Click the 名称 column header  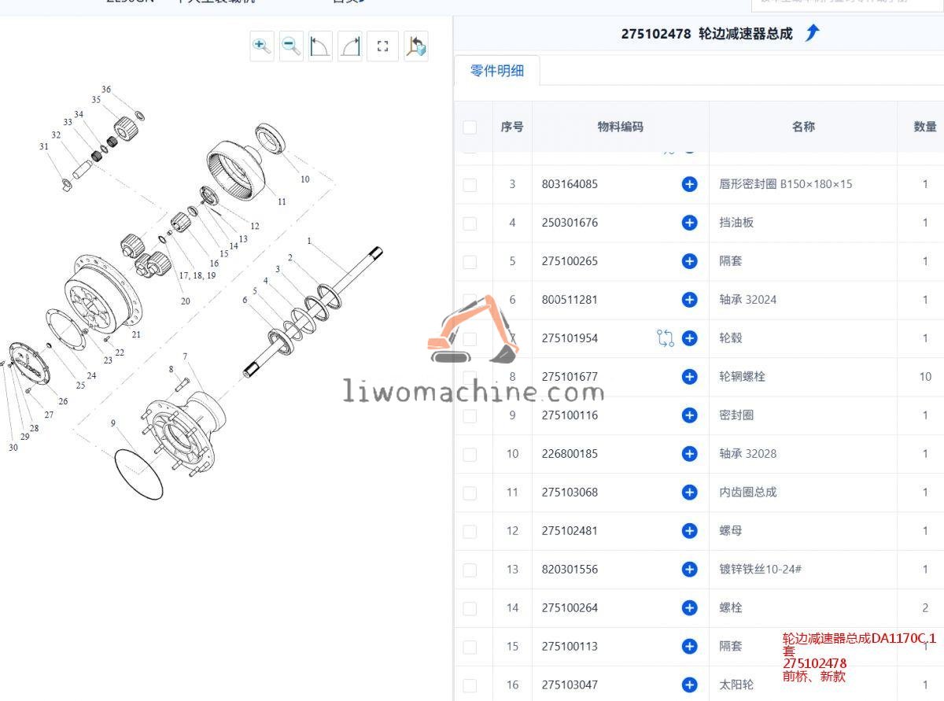pyautogui.click(x=803, y=127)
